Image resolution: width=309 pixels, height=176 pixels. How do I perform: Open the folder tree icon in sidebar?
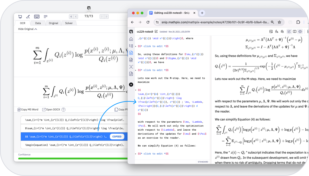131,46
